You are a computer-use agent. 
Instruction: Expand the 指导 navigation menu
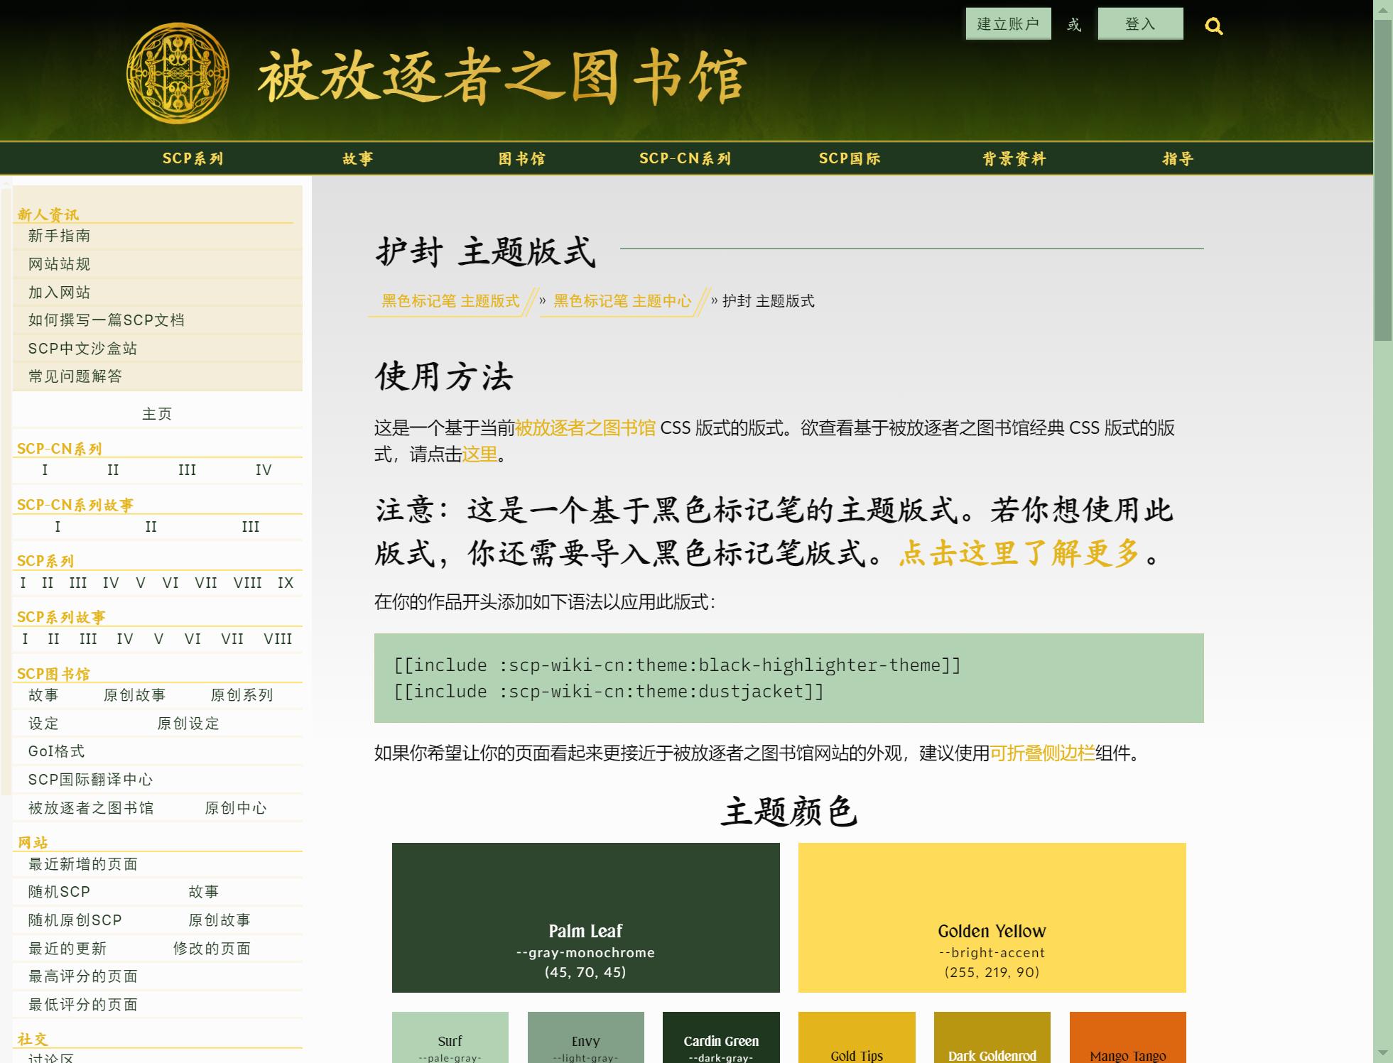coord(1178,159)
